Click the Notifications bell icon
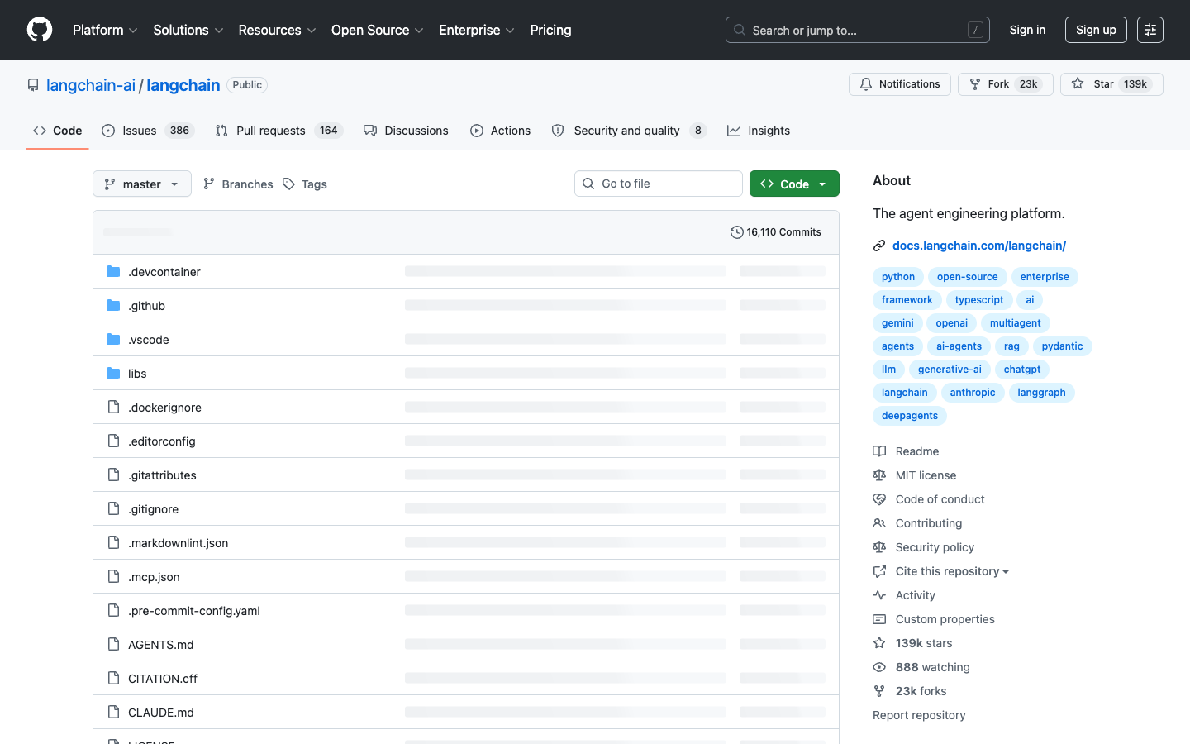The height and width of the screenshot is (744, 1190). click(866, 84)
